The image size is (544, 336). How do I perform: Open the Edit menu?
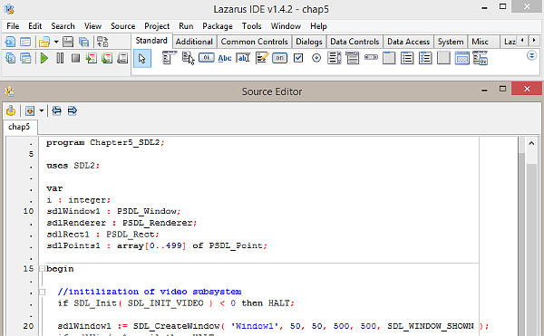pyautogui.click(x=35, y=26)
